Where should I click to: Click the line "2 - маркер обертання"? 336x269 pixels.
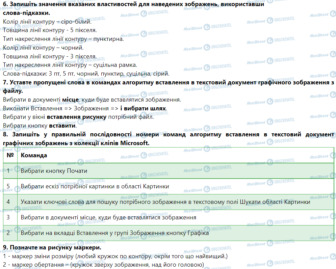click(103, 265)
